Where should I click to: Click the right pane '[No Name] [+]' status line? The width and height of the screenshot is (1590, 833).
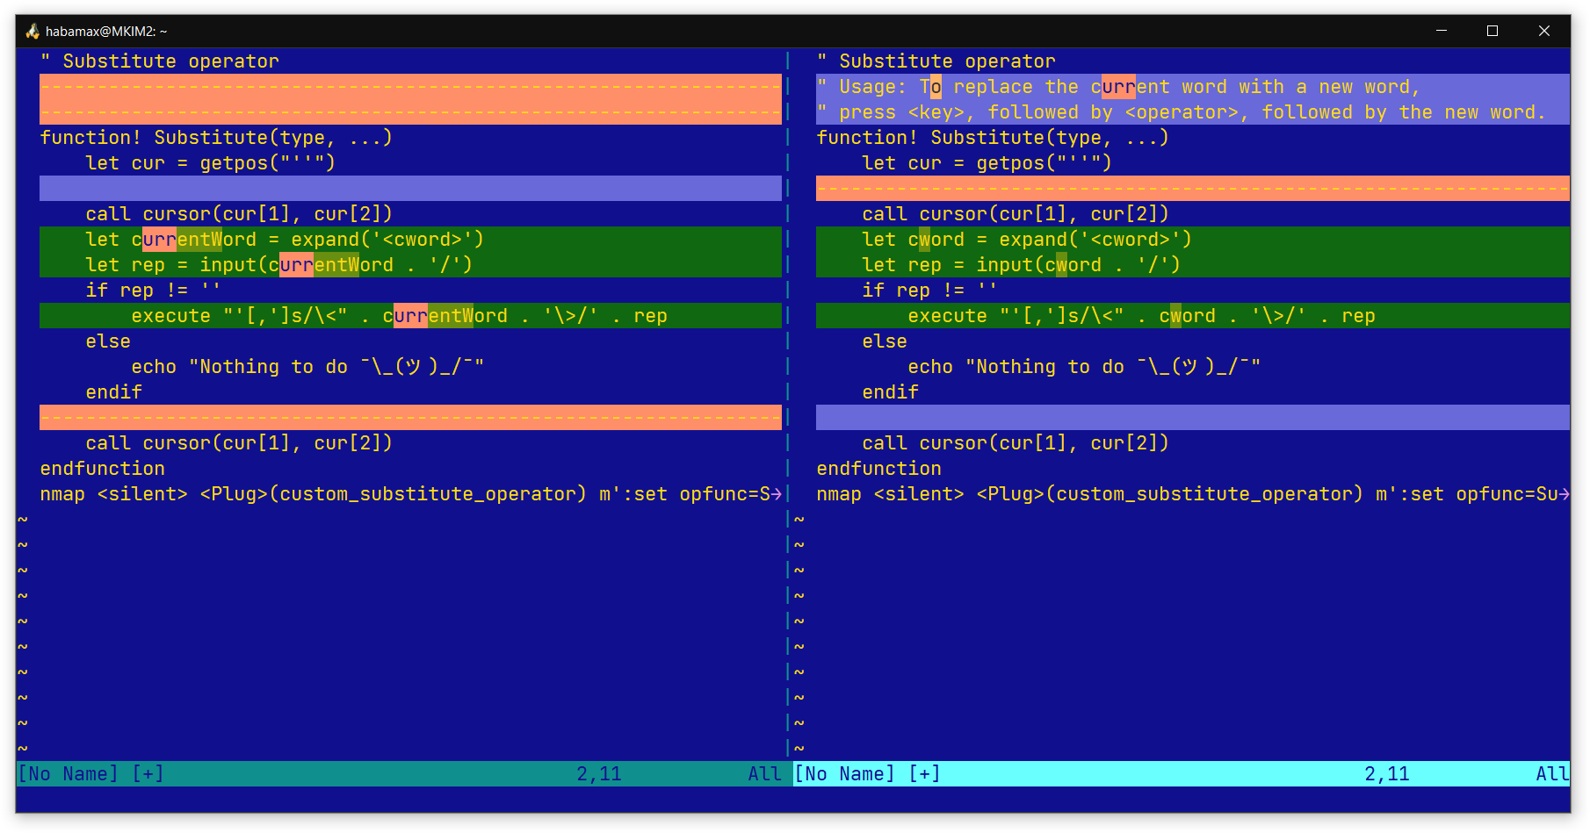[x=1182, y=774]
